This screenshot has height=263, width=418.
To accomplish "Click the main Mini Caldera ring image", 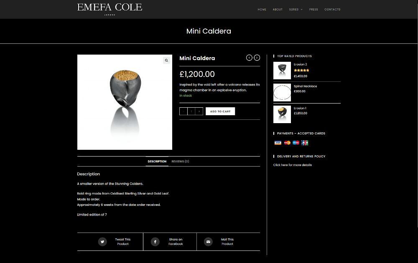I will (125, 102).
